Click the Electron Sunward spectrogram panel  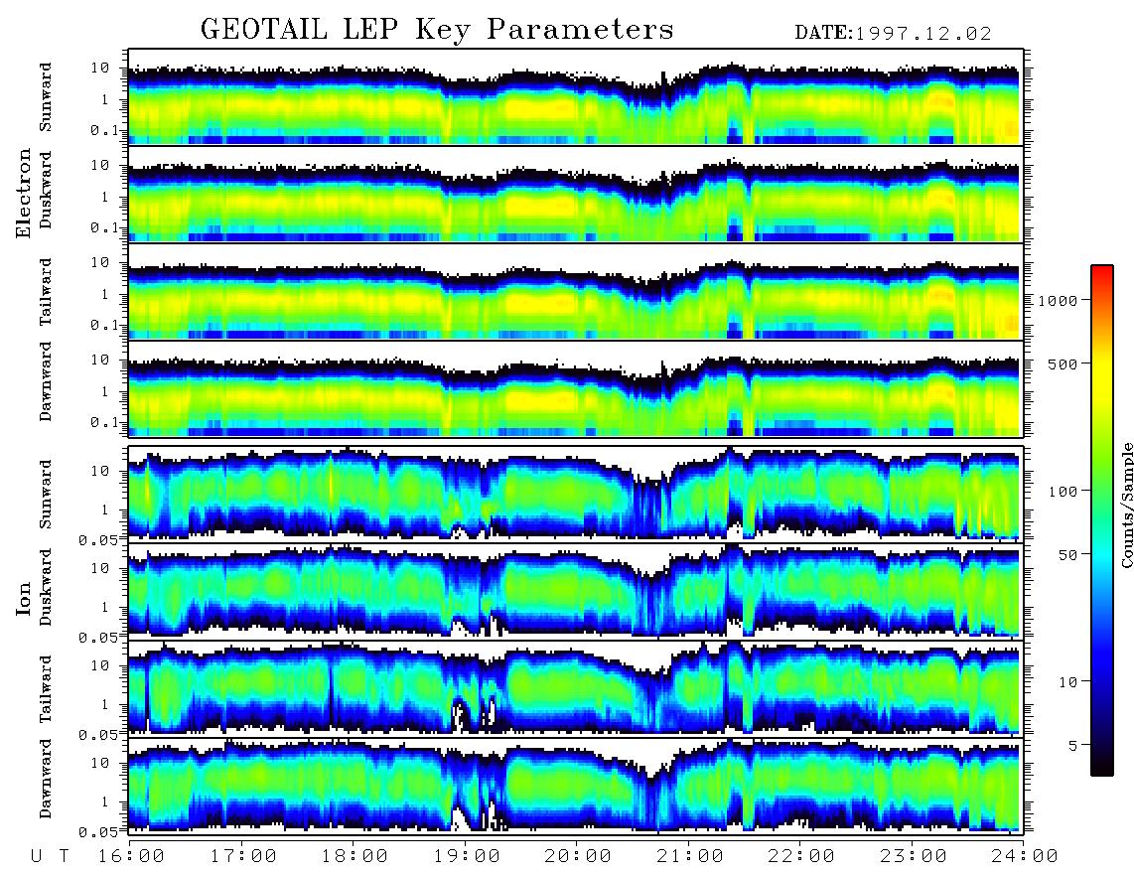pos(576,96)
